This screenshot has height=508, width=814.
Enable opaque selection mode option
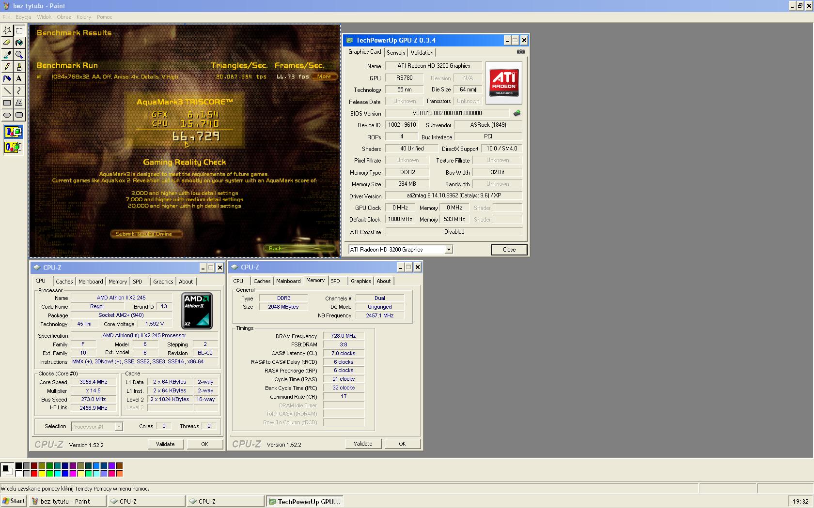point(14,132)
